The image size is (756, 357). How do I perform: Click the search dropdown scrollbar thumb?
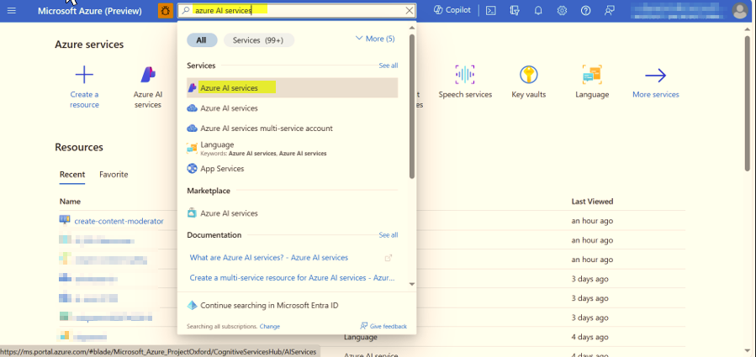[412, 106]
